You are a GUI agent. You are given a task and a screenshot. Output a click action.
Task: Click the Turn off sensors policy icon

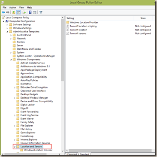pos(68,33)
